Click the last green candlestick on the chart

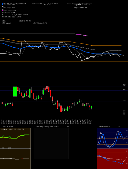coord(91,107)
